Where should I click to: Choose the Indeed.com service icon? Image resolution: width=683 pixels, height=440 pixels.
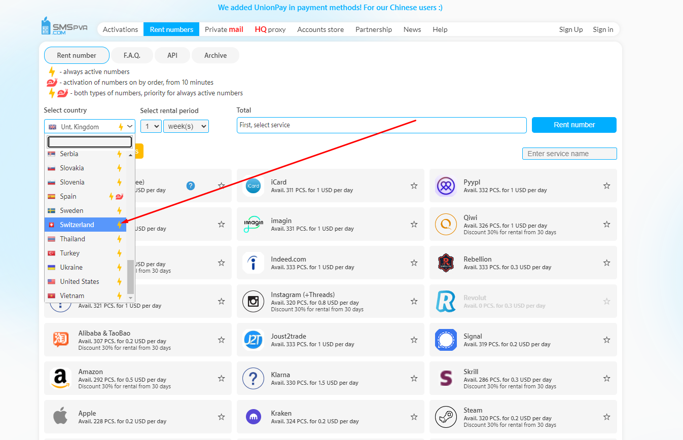click(x=253, y=263)
